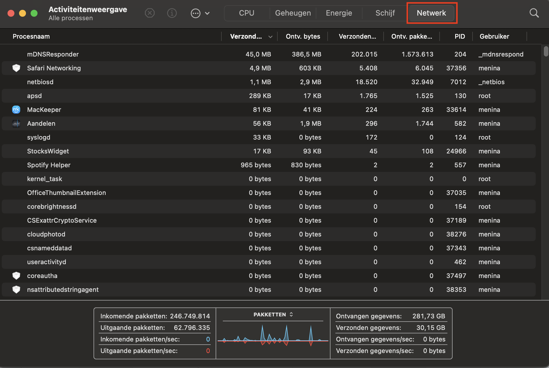Viewport: 549px width, 368px height.
Task: Expand the chevron next to ellipsis button
Action: click(207, 13)
